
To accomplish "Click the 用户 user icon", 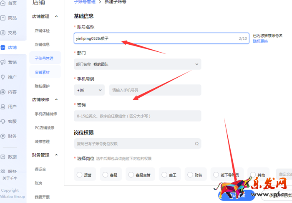I will point(3,107).
